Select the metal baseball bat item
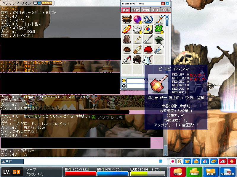This screenshot has height=177, width=237. (x=148, y=39)
